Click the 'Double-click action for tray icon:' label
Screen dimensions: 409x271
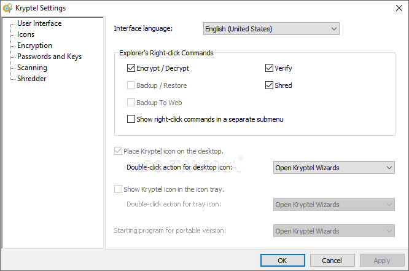point(174,204)
